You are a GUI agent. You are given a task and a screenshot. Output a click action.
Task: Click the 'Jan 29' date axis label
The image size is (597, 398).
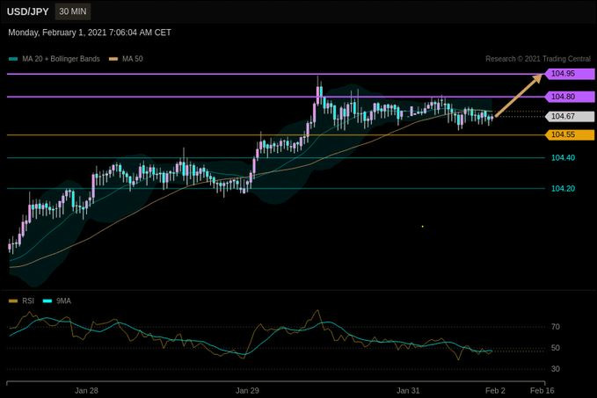pos(247,390)
